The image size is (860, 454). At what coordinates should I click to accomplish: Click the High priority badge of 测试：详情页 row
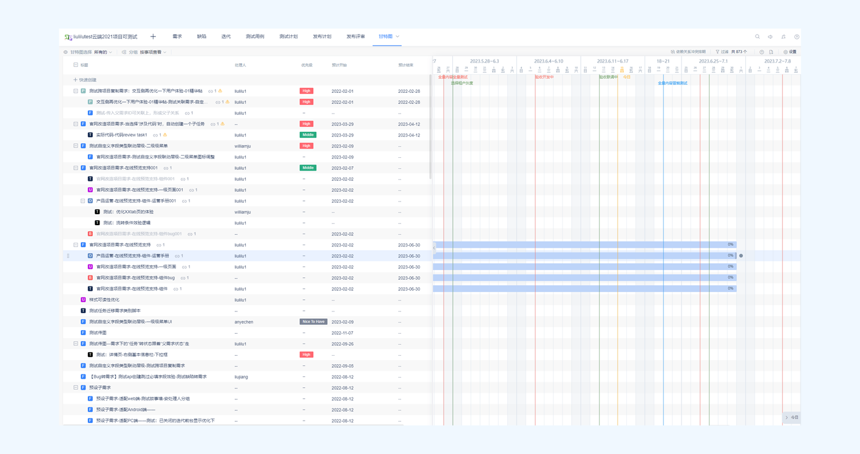coord(306,354)
